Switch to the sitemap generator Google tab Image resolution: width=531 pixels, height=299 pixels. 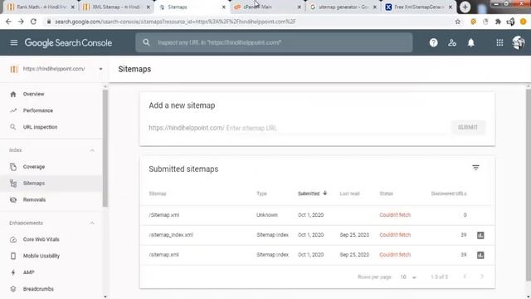343,7
